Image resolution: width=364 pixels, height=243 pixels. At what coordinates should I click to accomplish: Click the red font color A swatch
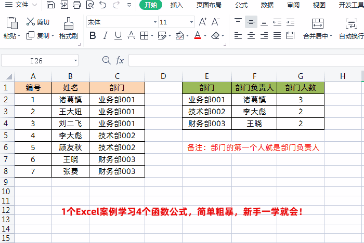[197, 36]
